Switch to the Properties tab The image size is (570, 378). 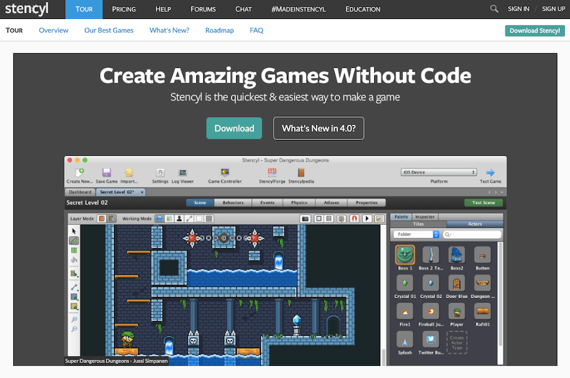click(367, 203)
